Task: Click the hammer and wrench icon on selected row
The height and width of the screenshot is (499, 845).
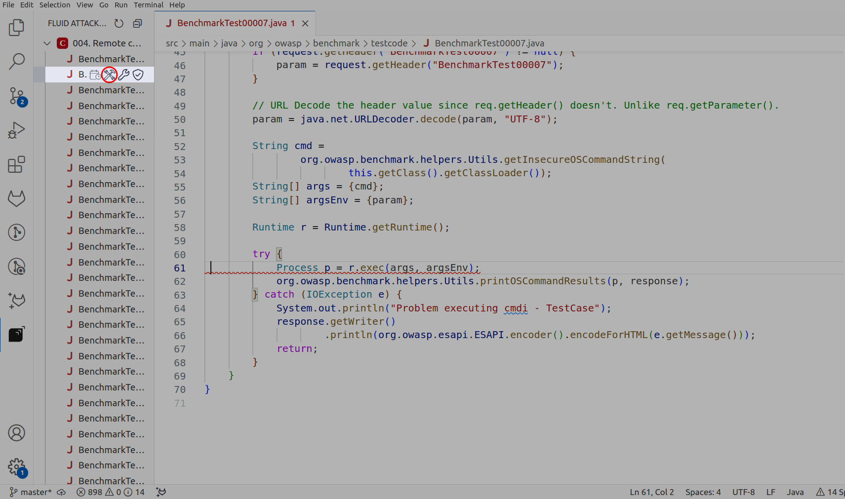Action: pos(109,75)
